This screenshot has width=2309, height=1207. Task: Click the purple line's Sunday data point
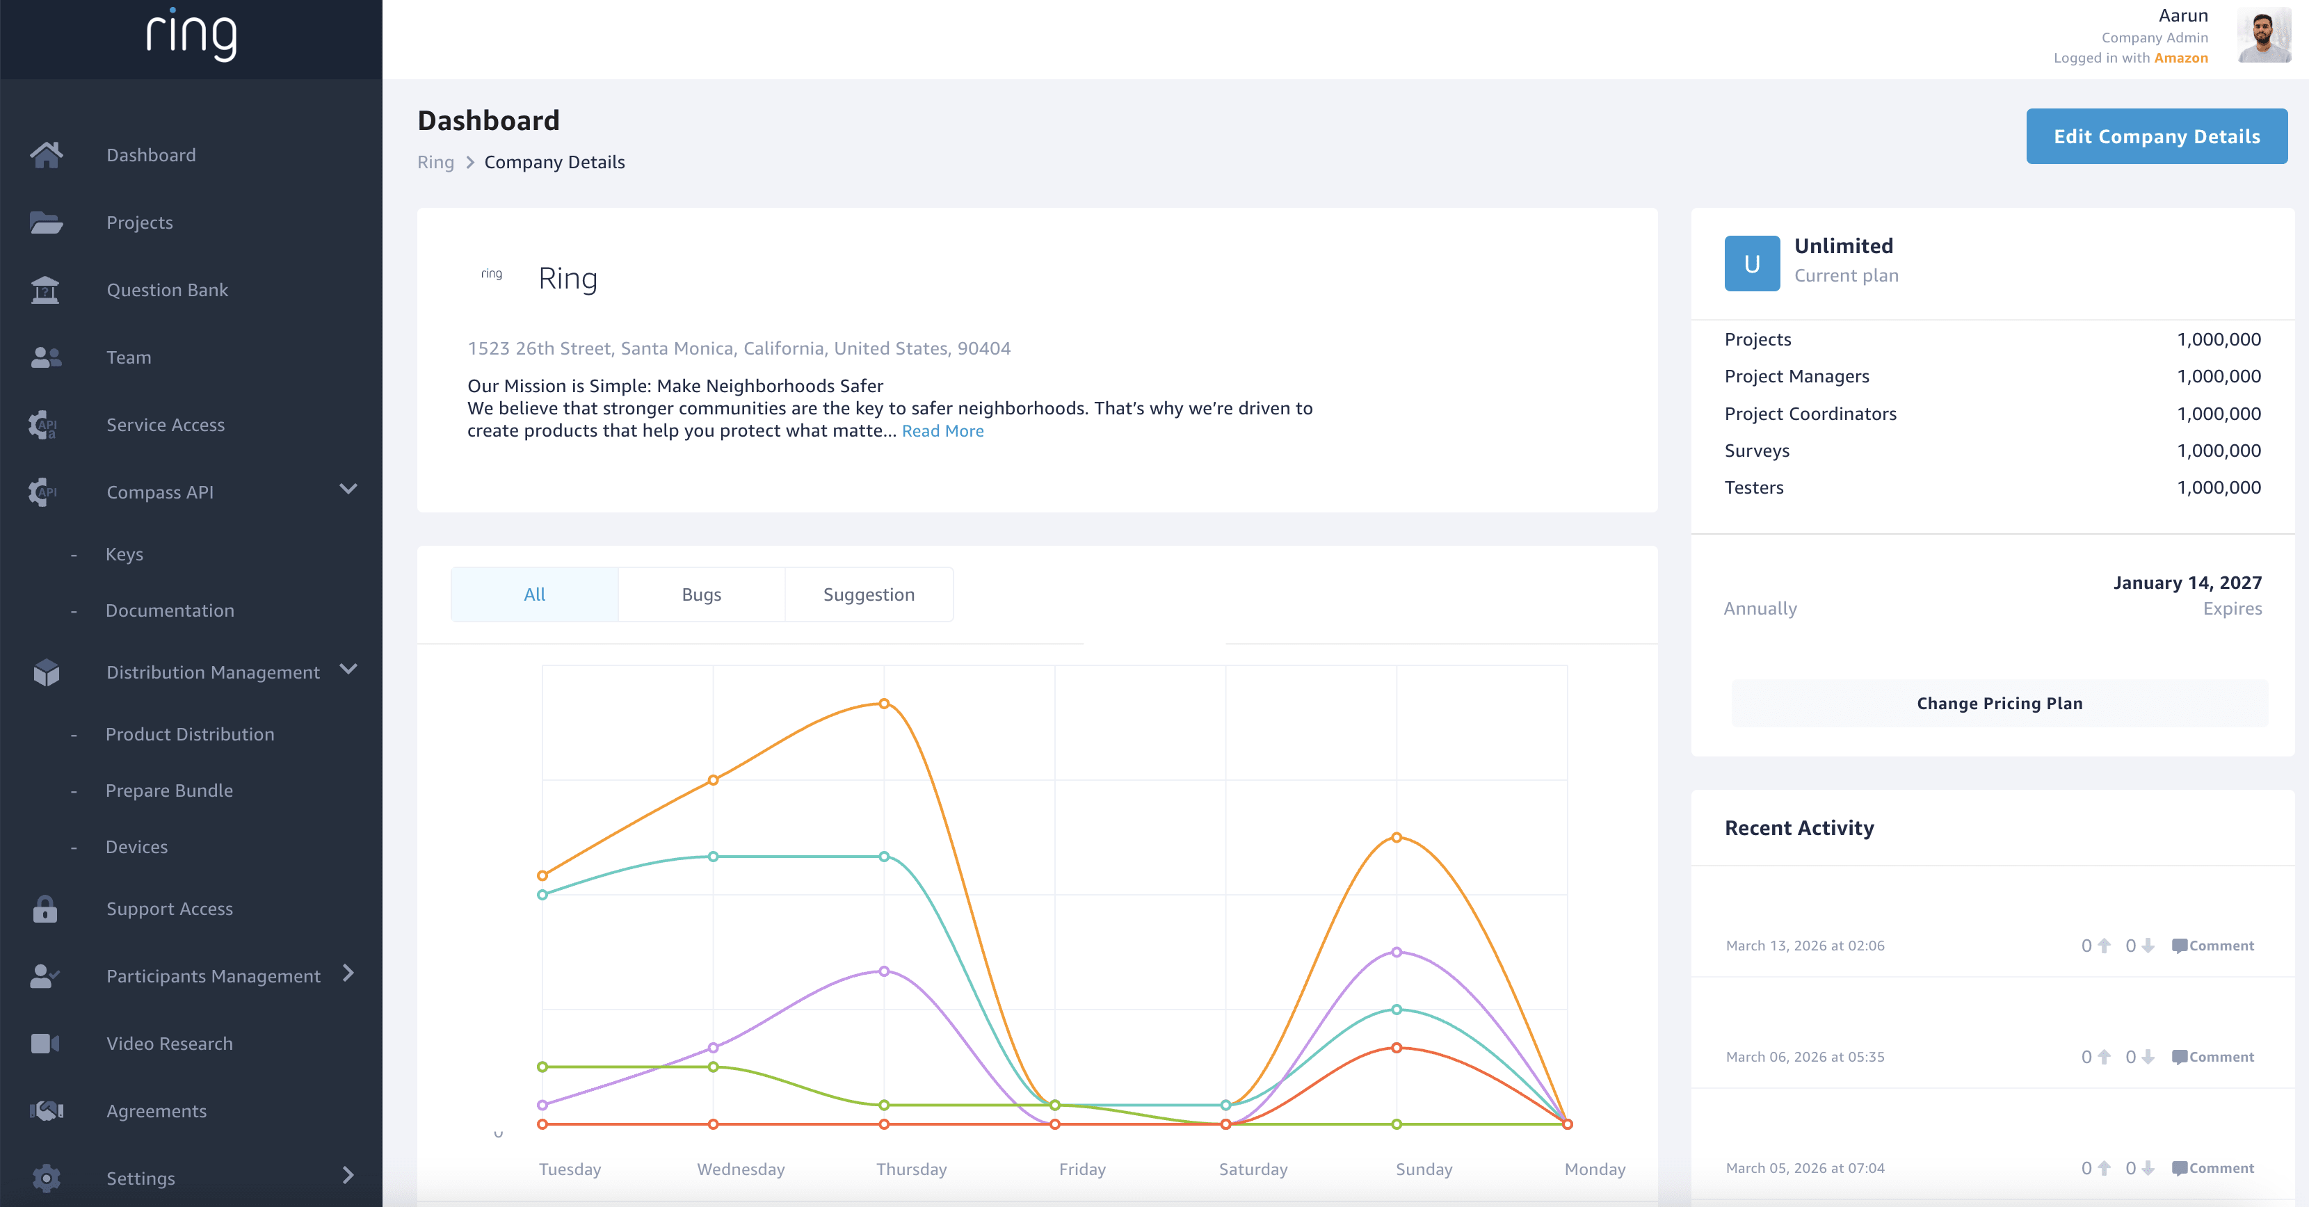[x=1397, y=952]
